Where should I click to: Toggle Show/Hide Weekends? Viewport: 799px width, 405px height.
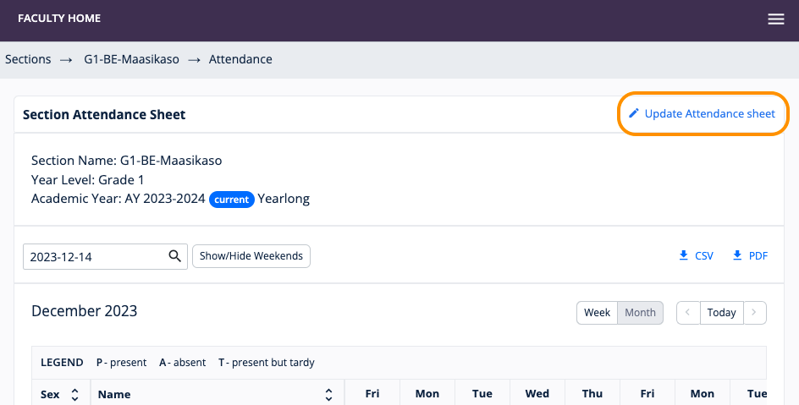(251, 256)
